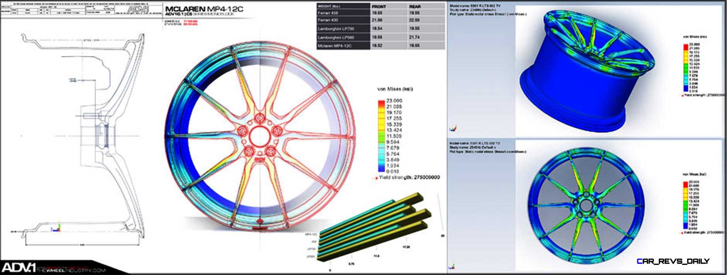Click the LP700 label on the bar chart
Viewport: 727px width, 275px height.
tap(312, 249)
